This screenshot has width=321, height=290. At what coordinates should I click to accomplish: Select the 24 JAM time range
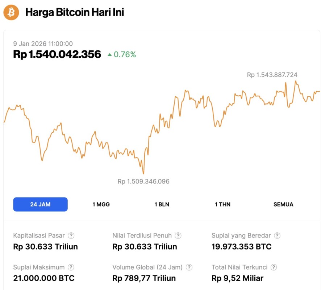(x=40, y=204)
